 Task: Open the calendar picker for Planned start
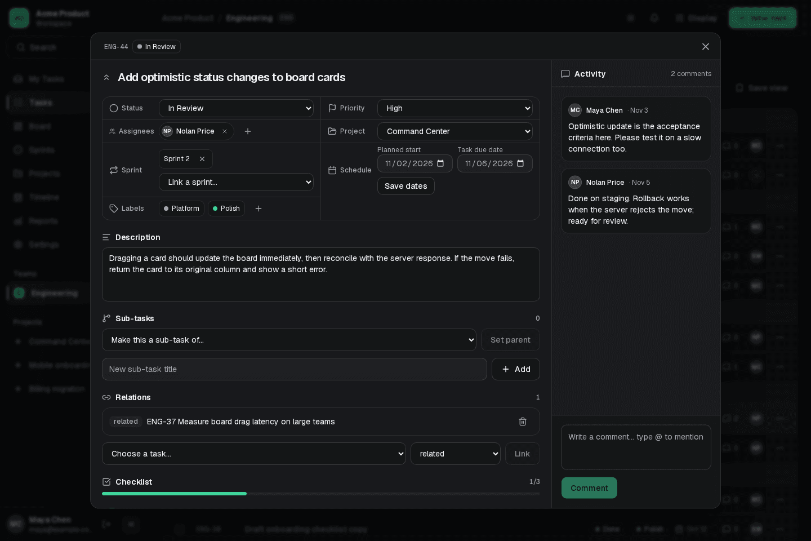440,163
